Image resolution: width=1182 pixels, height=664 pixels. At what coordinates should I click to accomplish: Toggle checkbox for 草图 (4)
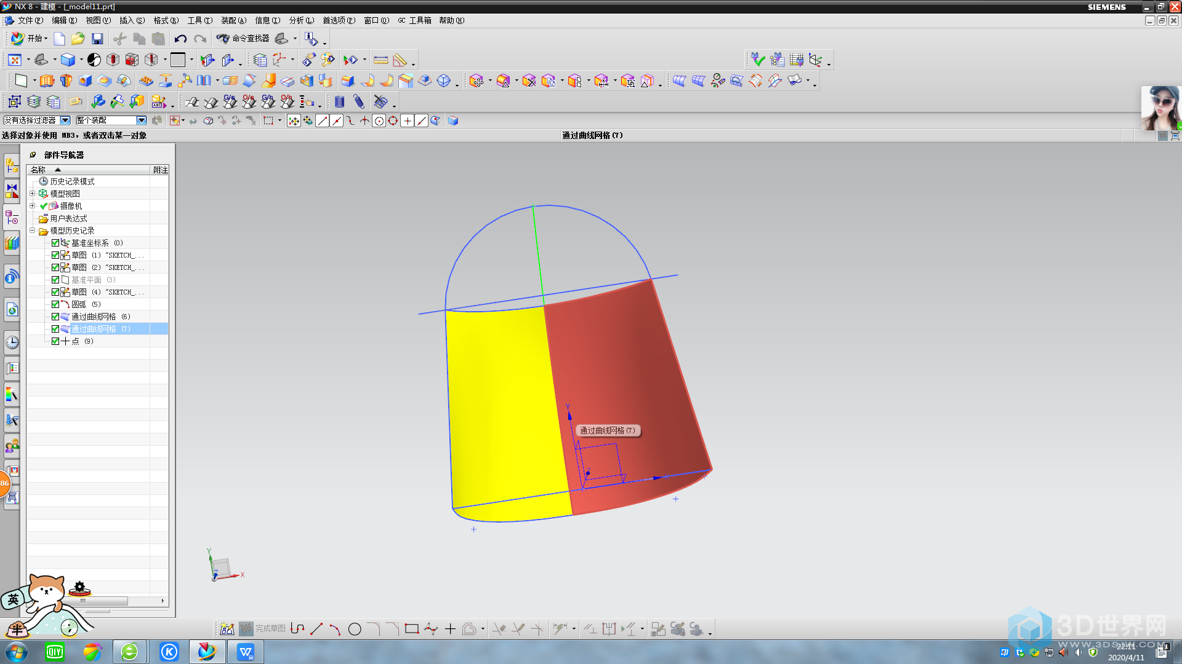(x=55, y=292)
